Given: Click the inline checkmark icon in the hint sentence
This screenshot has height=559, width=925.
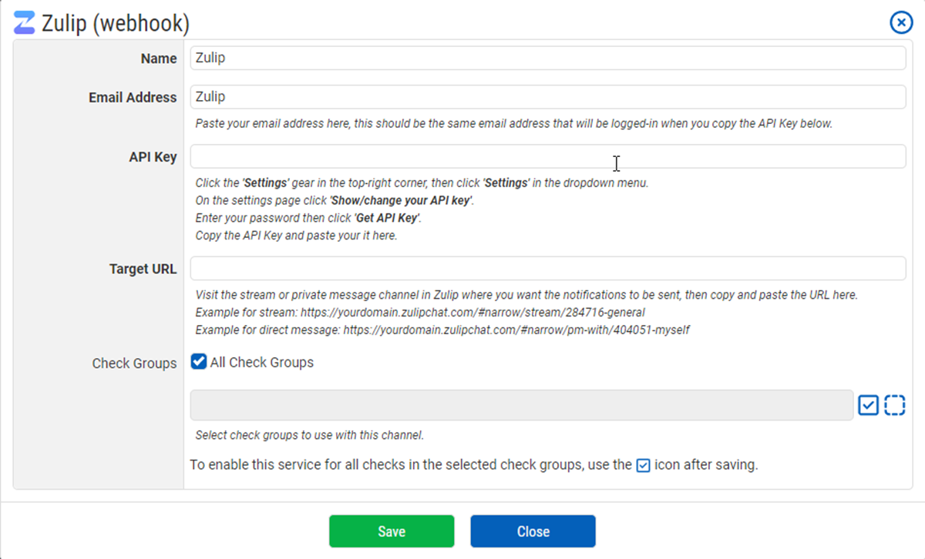Looking at the screenshot, I should pyautogui.click(x=643, y=465).
